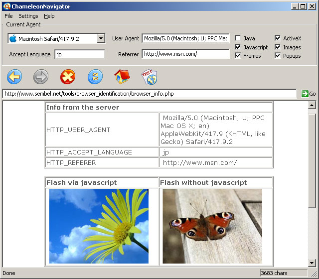This screenshot has height=279, width=319.
Task: Click the green Go arrow button
Action: 308,94
